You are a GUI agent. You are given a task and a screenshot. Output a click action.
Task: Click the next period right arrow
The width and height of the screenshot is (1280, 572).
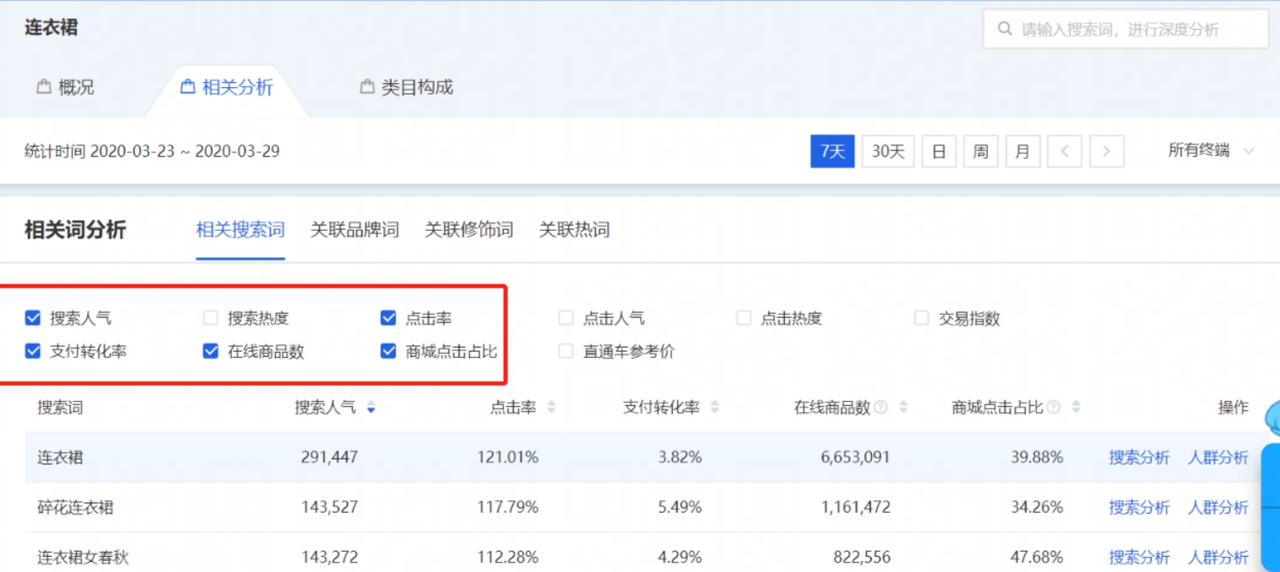(x=1107, y=151)
